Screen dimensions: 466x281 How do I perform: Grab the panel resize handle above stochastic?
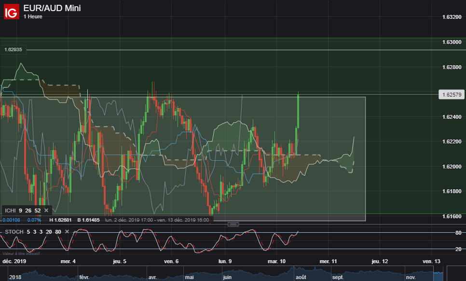pos(233,224)
